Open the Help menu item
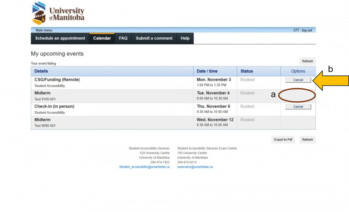The image size is (349, 212). tap(185, 38)
